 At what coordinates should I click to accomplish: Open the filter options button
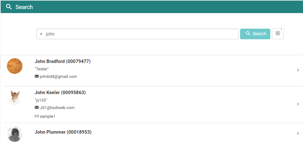pos(277,34)
